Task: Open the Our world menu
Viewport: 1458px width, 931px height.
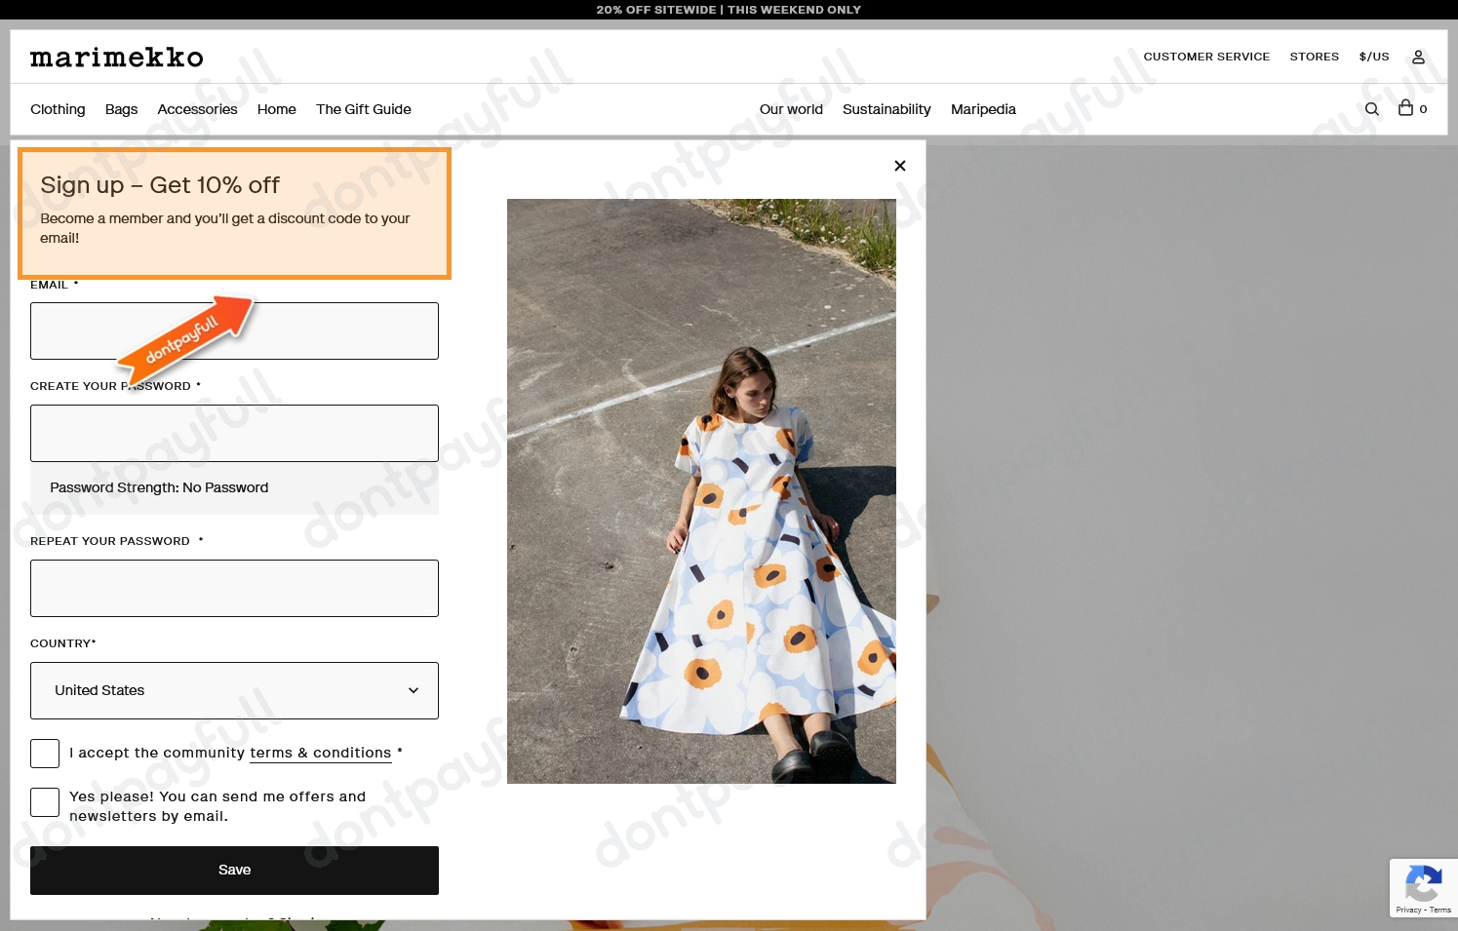Action: (791, 109)
